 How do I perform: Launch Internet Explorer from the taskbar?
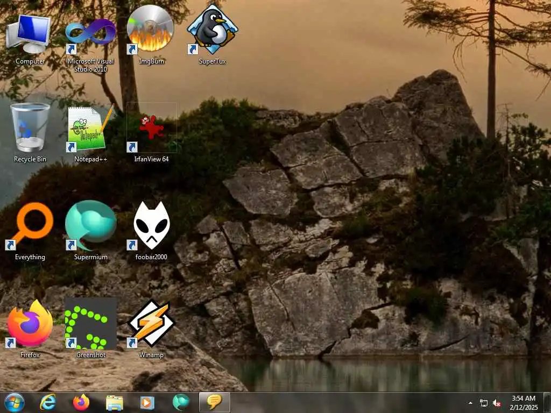coord(48,402)
